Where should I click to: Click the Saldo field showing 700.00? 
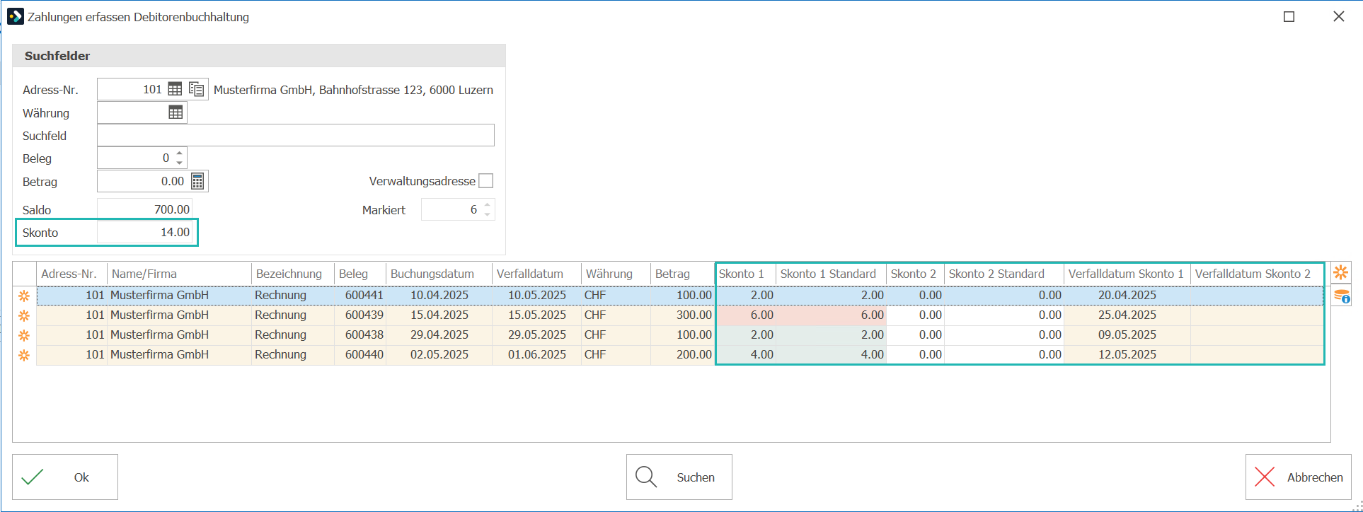pos(145,209)
